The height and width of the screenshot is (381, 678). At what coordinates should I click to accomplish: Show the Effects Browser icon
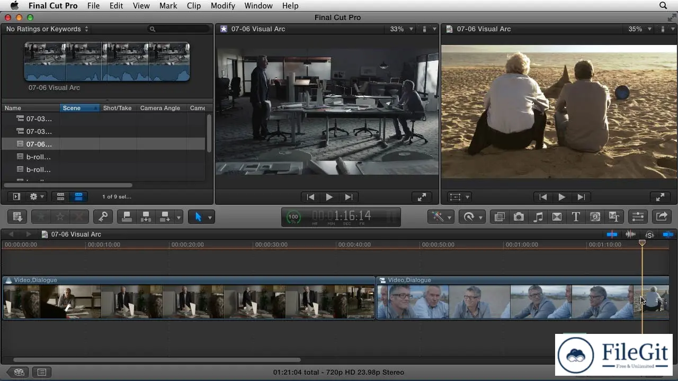coord(499,216)
